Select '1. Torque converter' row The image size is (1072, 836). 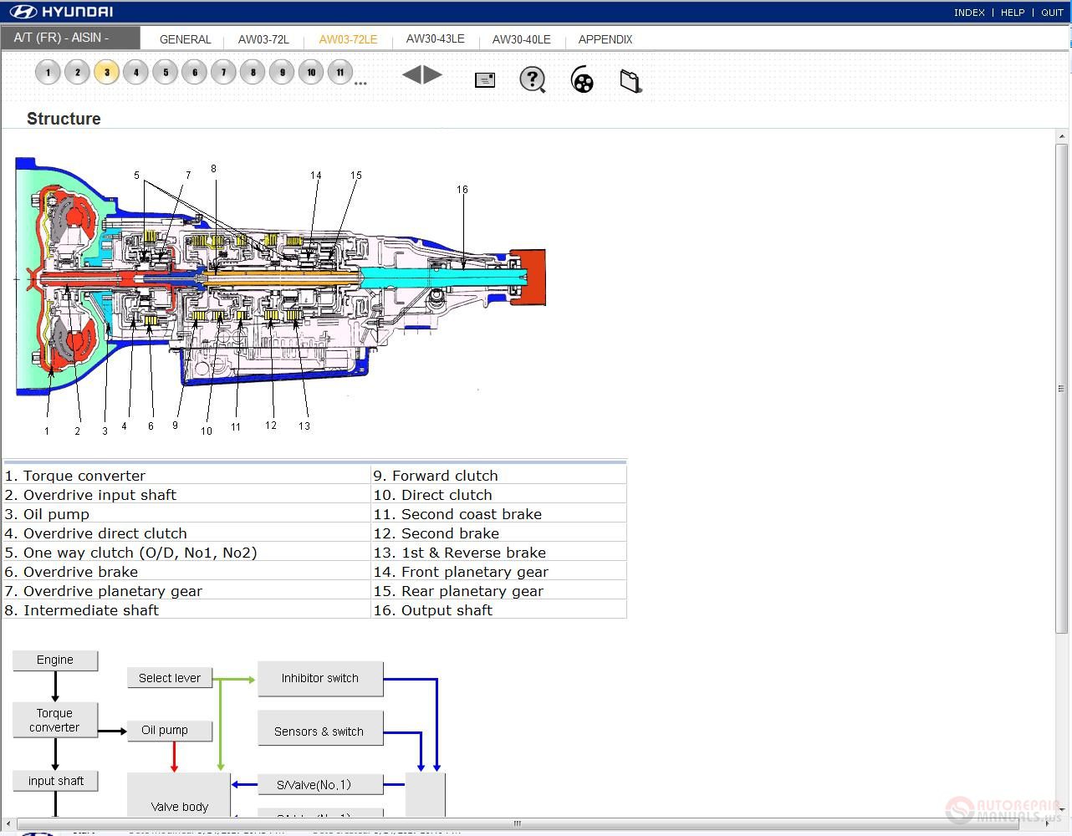pos(186,475)
